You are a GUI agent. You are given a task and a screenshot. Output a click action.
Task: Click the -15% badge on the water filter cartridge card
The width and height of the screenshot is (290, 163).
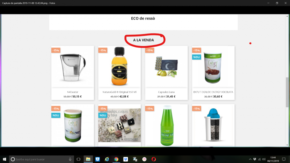196,109
